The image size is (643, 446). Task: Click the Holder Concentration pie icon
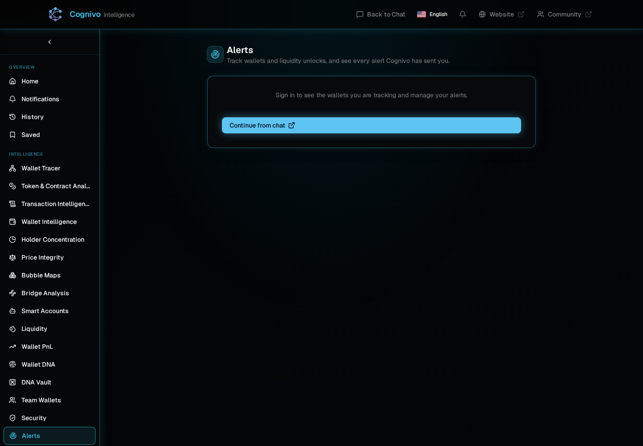(x=13, y=240)
